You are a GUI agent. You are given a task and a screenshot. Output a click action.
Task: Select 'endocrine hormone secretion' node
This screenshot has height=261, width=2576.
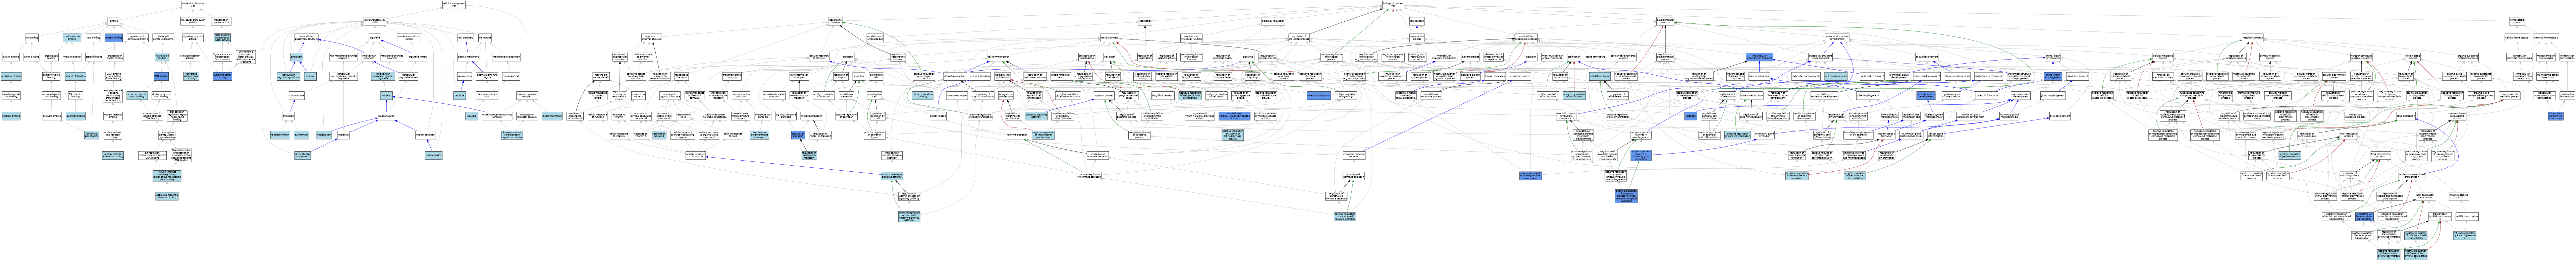pyautogui.click(x=1354, y=155)
